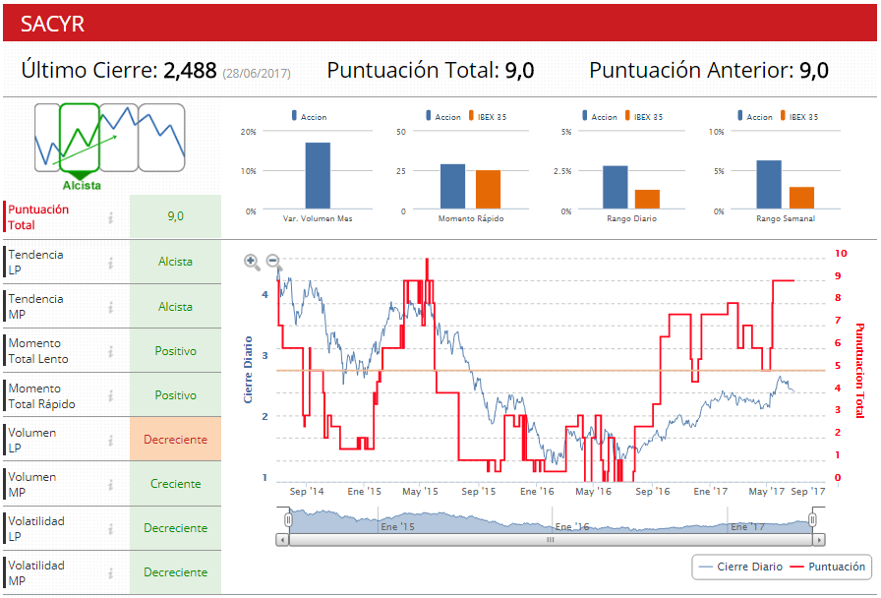The image size is (881, 598).
Task: Open info icon for Momento Total Rápido
Action: pos(111,396)
